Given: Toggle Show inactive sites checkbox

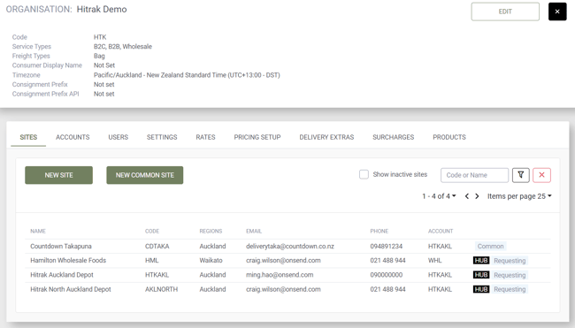Looking at the screenshot, I should [x=364, y=174].
